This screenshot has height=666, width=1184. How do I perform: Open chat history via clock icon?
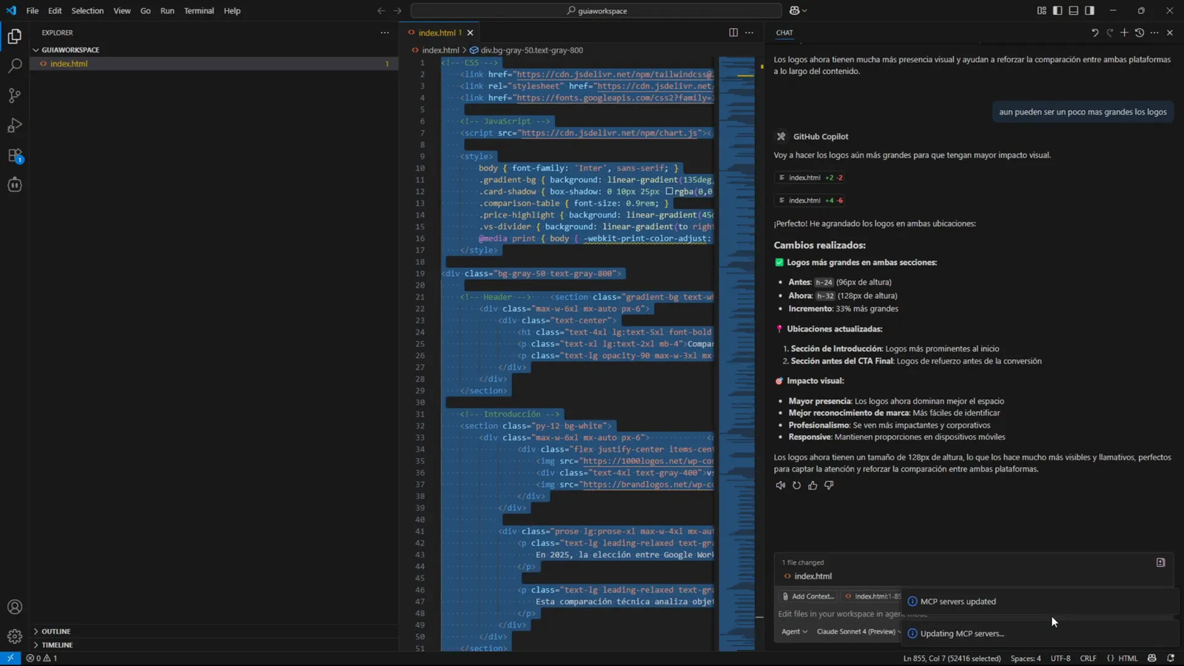[x=1139, y=33]
